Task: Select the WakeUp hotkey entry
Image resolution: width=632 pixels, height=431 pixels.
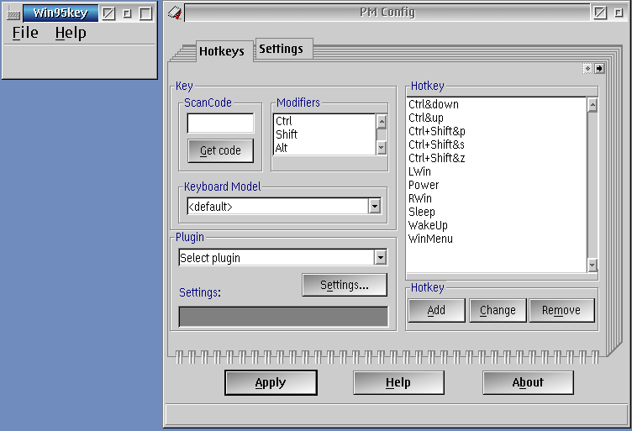Action: point(497,225)
